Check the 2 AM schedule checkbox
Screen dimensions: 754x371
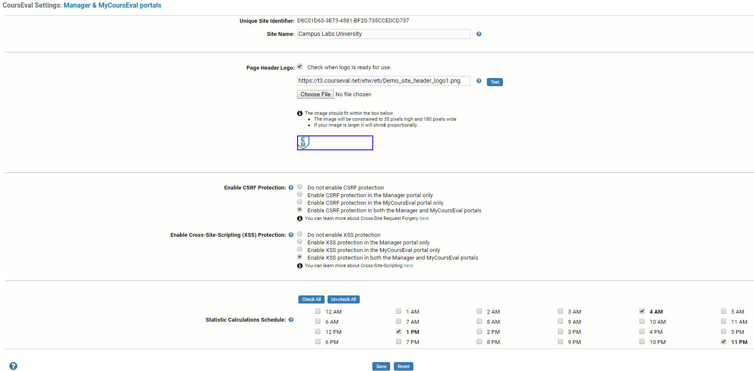click(x=479, y=311)
